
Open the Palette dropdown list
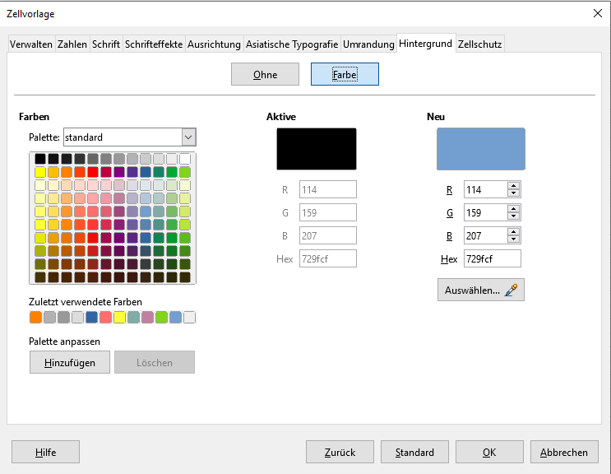(x=188, y=137)
